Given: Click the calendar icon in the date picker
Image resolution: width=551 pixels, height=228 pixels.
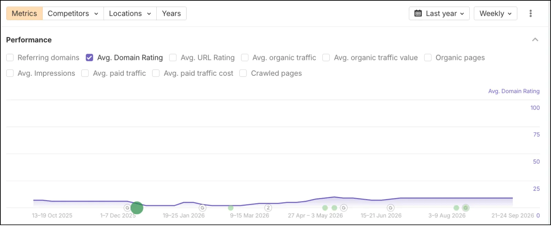Looking at the screenshot, I should click(x=418, y=13).
